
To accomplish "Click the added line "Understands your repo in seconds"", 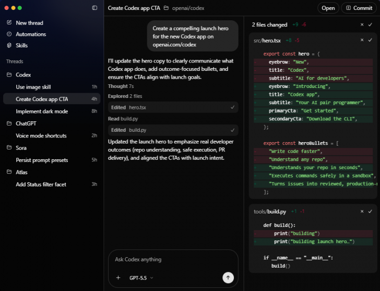I will point(313,168).
